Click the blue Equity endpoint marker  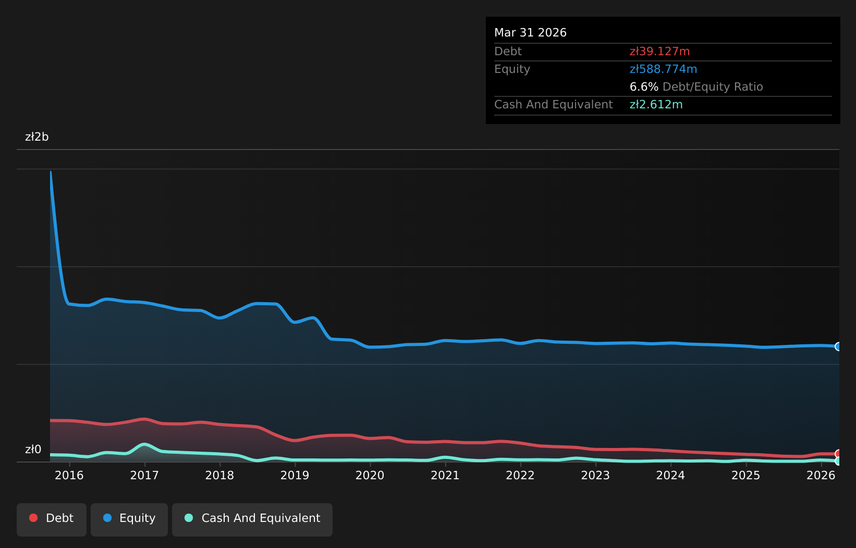pos(838,346)
